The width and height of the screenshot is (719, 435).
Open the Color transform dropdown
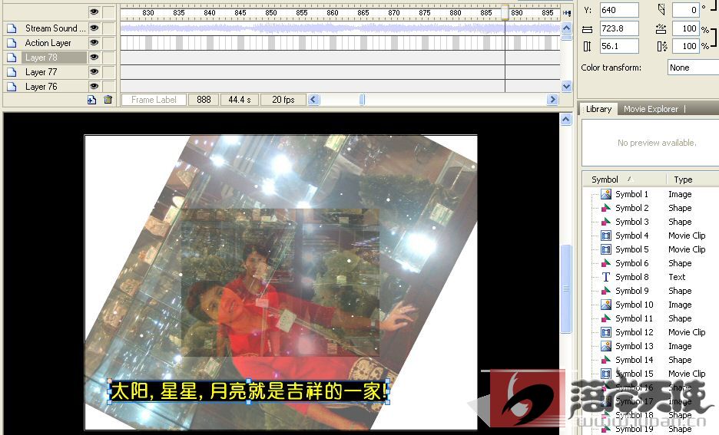(693, 68)
